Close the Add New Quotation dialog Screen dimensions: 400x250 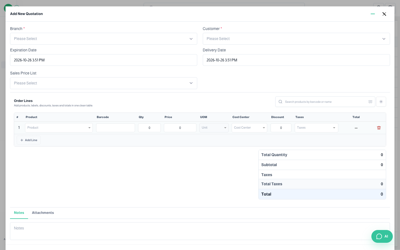tap(384, 14)
